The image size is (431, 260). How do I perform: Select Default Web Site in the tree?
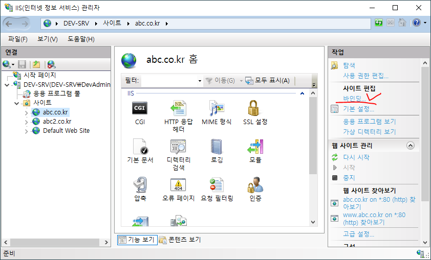click(x=66, y=131)
